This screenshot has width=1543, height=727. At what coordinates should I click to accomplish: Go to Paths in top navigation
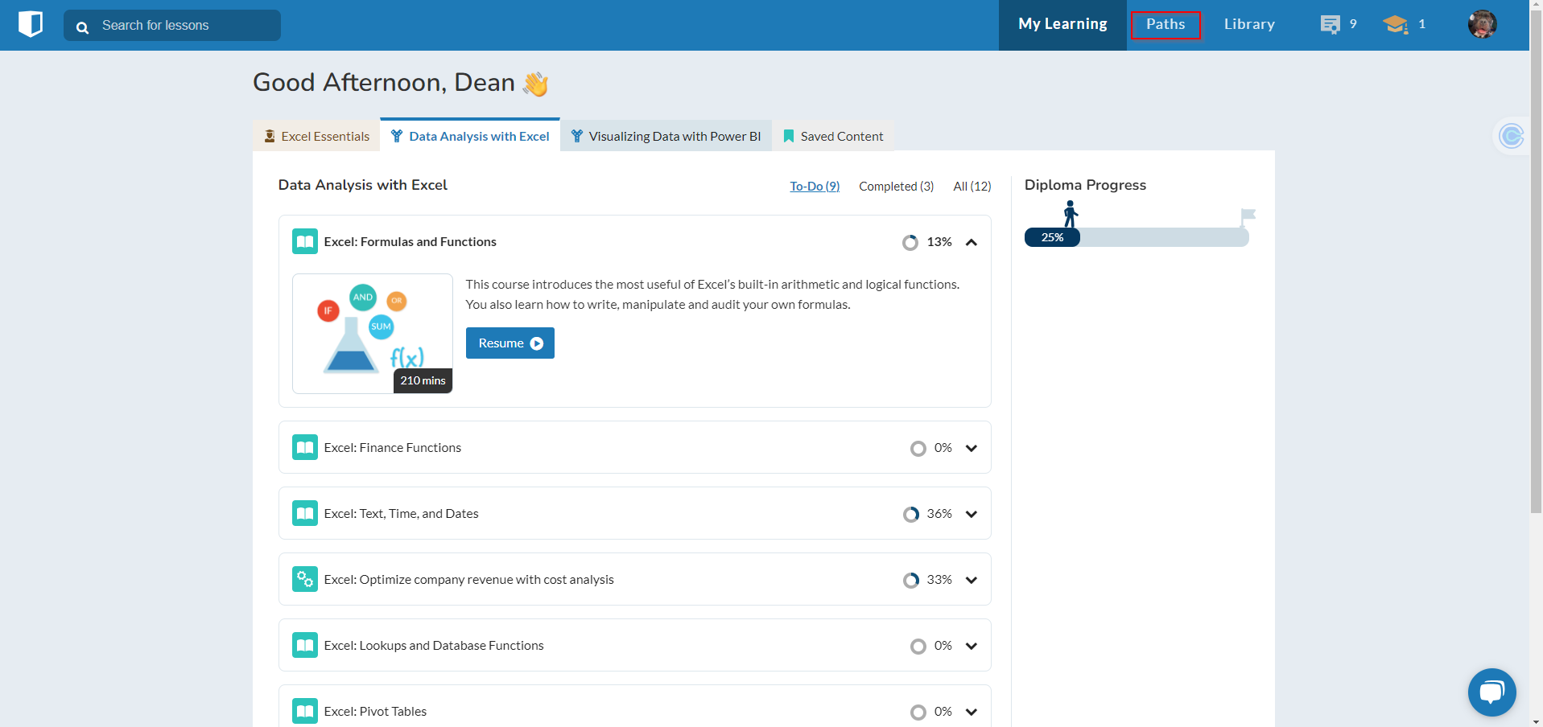pos(1165,25)
